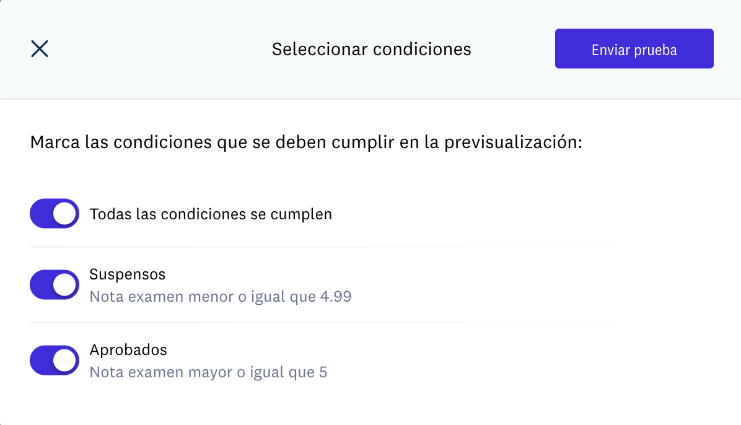Toggle the Aprobados condition switch
This screenshot has width=741, height=425.
click(x=55, y=361)
